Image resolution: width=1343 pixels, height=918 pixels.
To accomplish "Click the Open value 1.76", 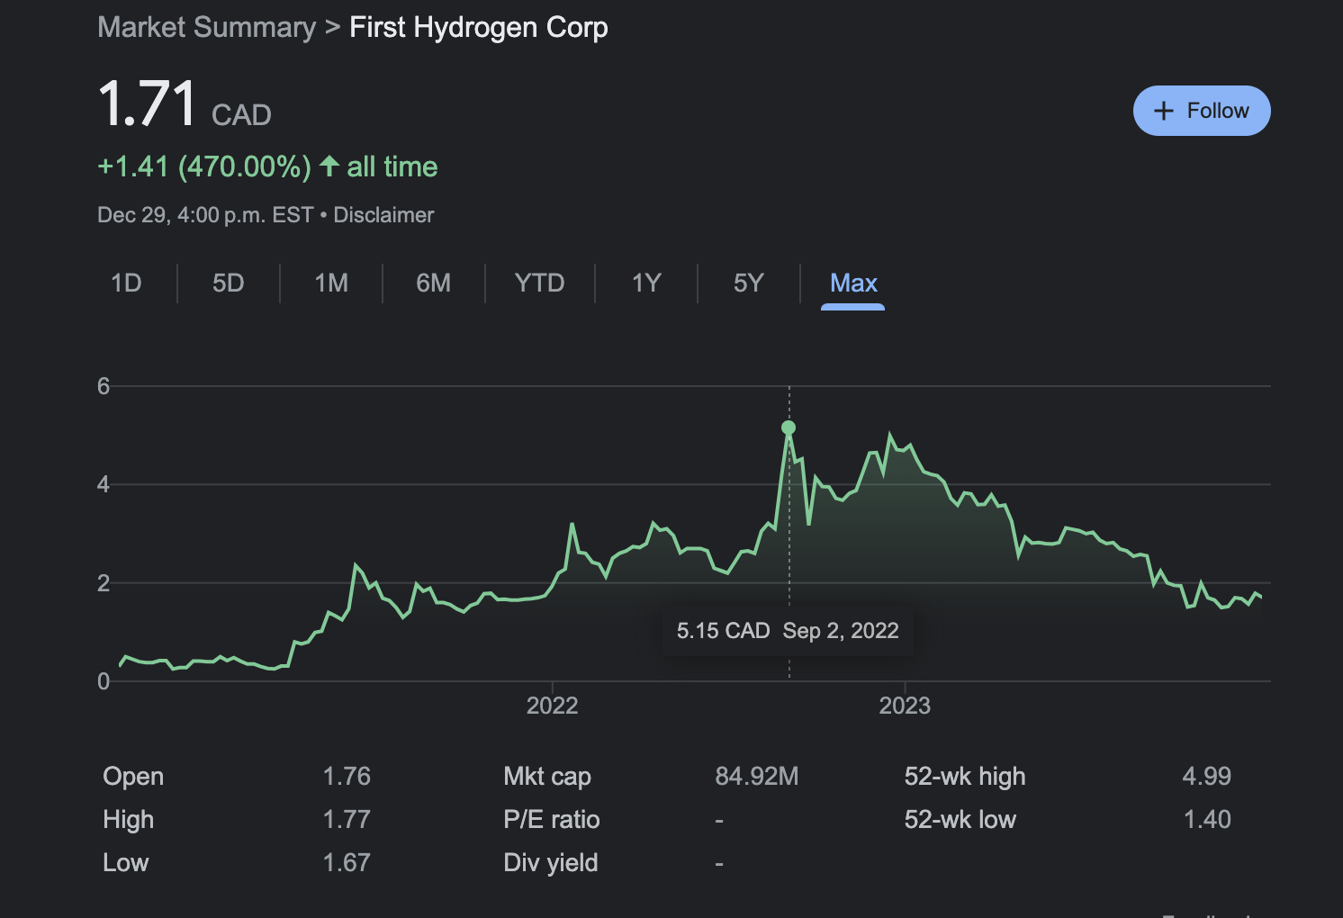I will click(347, 777).
